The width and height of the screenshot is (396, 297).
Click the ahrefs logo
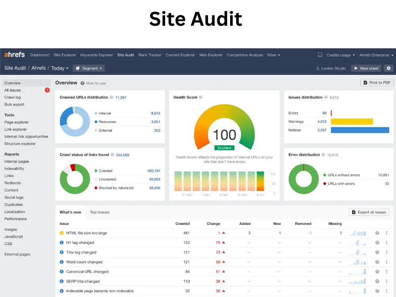14,55
